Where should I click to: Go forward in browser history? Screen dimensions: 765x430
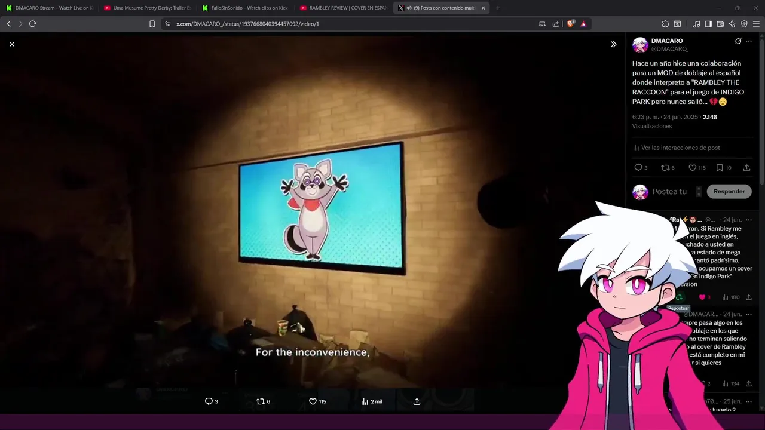(20, 24)
